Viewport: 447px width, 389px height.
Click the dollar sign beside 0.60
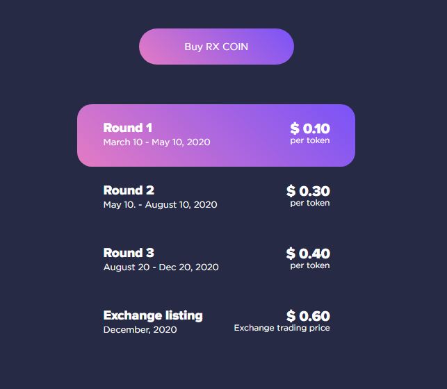(291, 317)
